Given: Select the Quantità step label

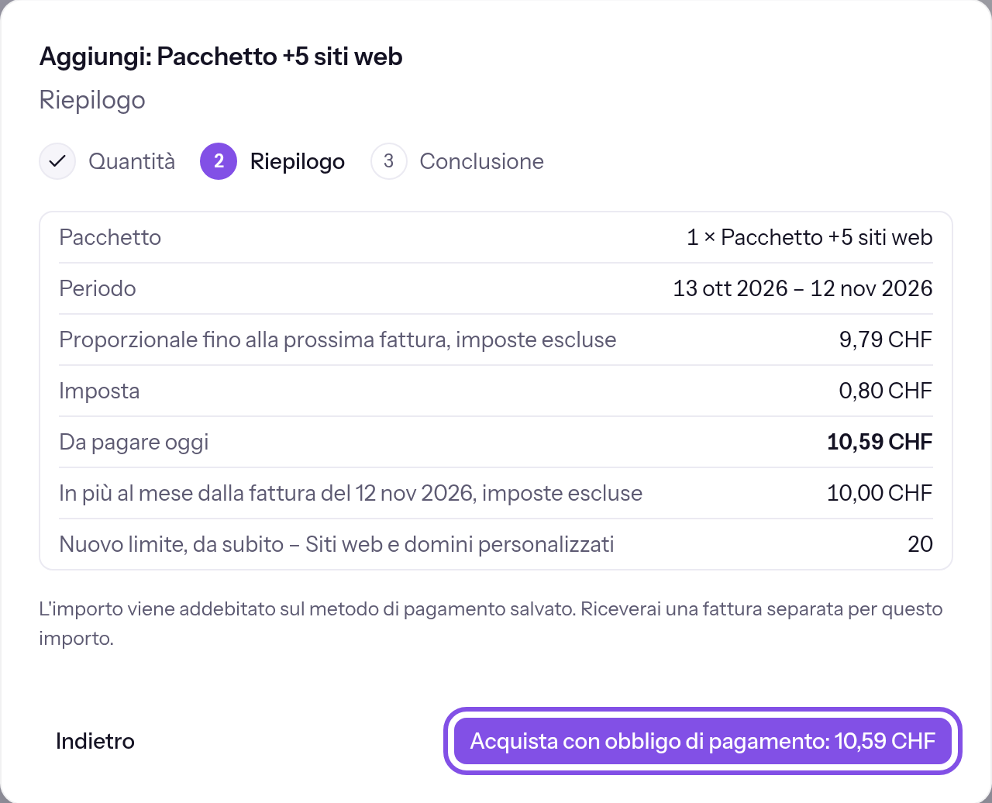Looking at the screenshot, I should pyautogui.click(x=132, y=161).
